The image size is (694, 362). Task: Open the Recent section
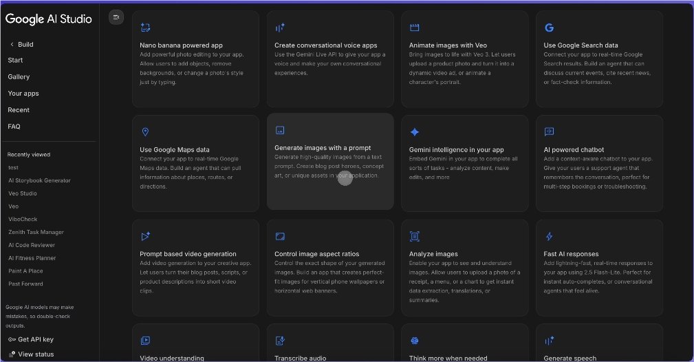pos(19,110)
